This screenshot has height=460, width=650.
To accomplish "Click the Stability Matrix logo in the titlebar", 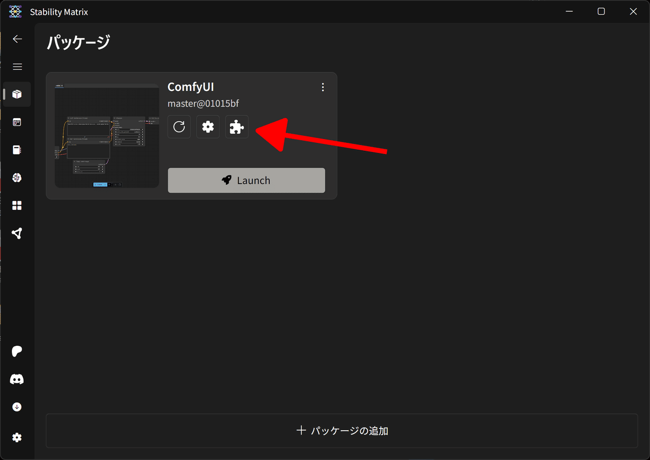I will click(x=15, y=11).
